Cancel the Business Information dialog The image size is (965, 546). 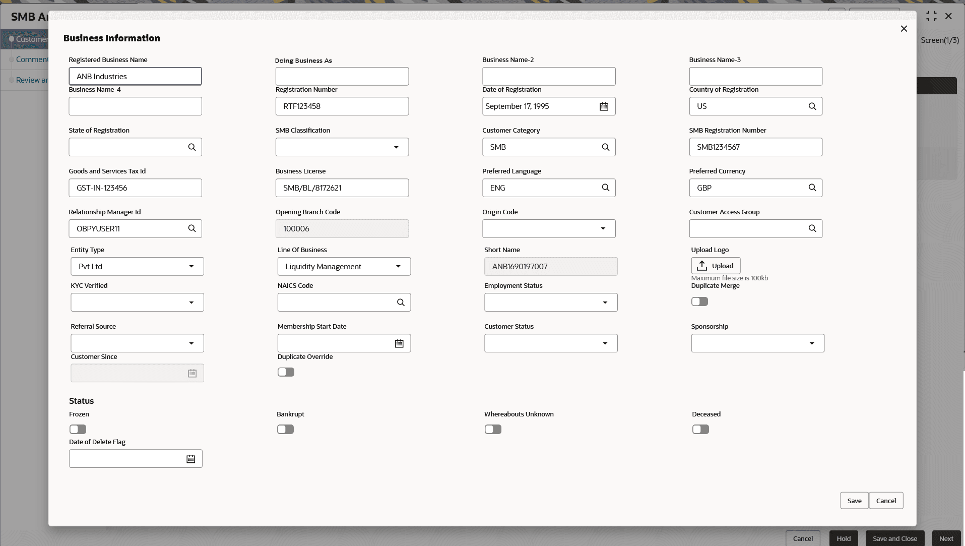click(x=886, y=501)
